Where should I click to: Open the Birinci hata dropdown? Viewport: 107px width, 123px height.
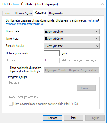72,32
